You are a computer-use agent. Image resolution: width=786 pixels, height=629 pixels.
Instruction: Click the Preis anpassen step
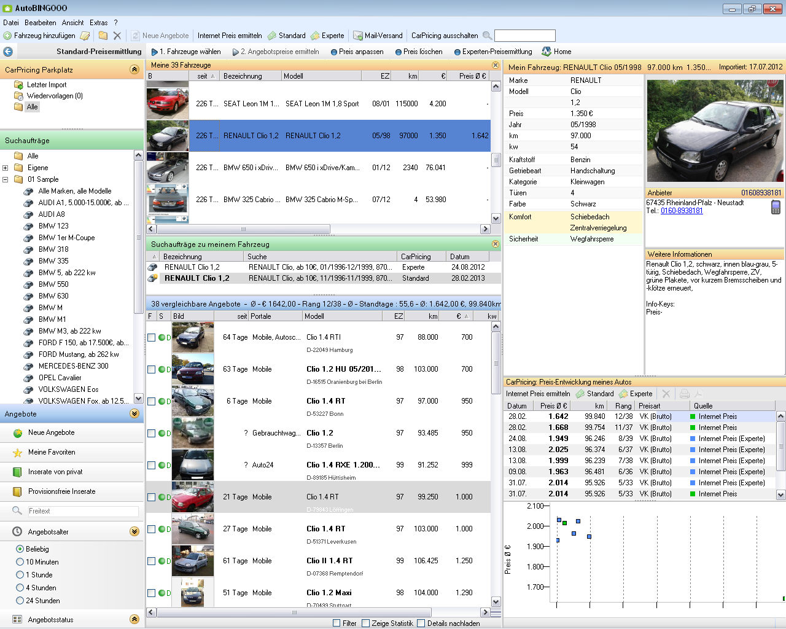357,52
